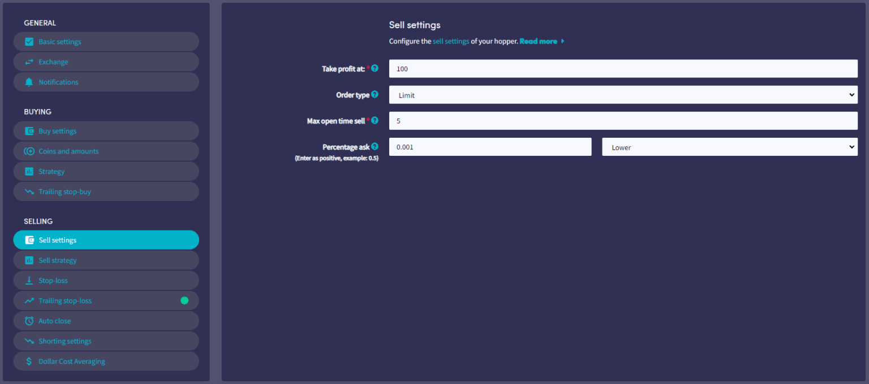
Task: Switch to the Sell strategy section
Action: [x=58, y=260]
